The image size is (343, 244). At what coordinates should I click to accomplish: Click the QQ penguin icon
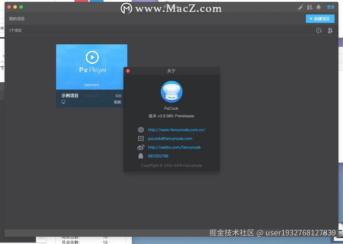[141, 156]
